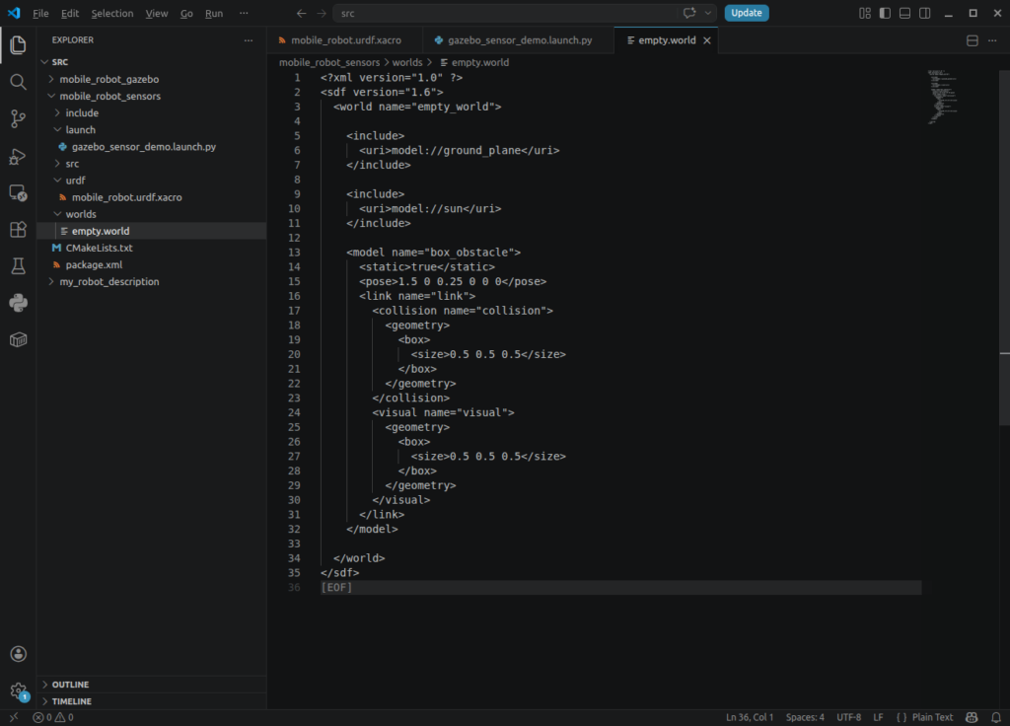Viewport: 1010px width, 726px height.
Task: Open the Selection menu
Action: 112,13
